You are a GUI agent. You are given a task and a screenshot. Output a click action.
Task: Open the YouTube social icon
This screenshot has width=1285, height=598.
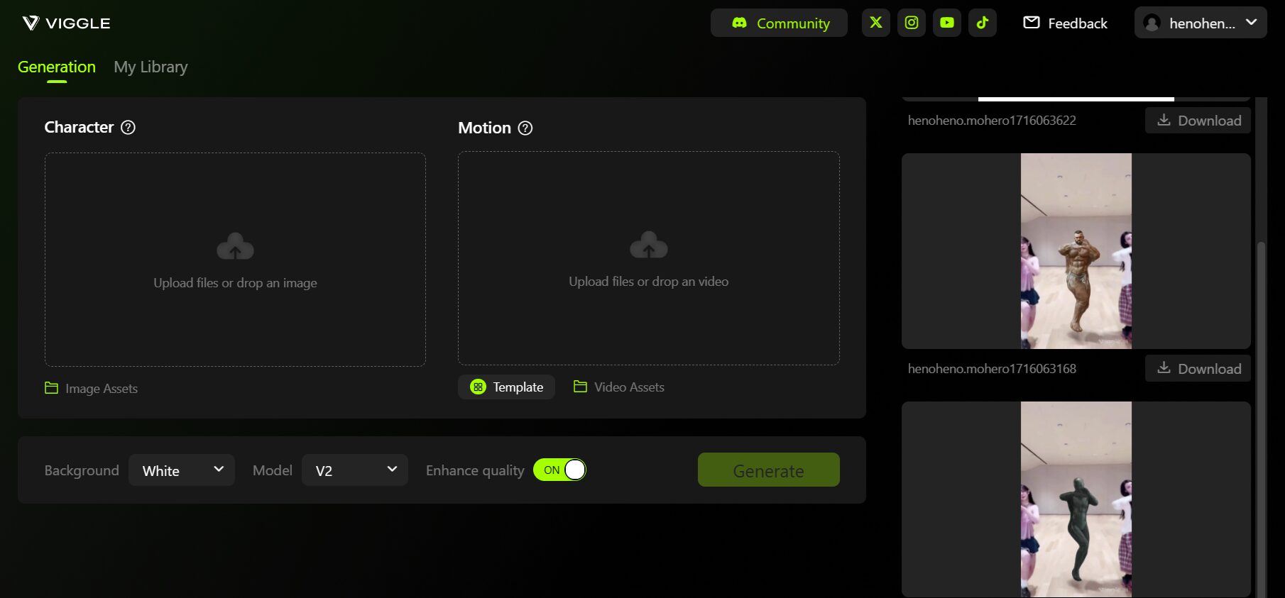pyautogui.click(x=946, y=23)
